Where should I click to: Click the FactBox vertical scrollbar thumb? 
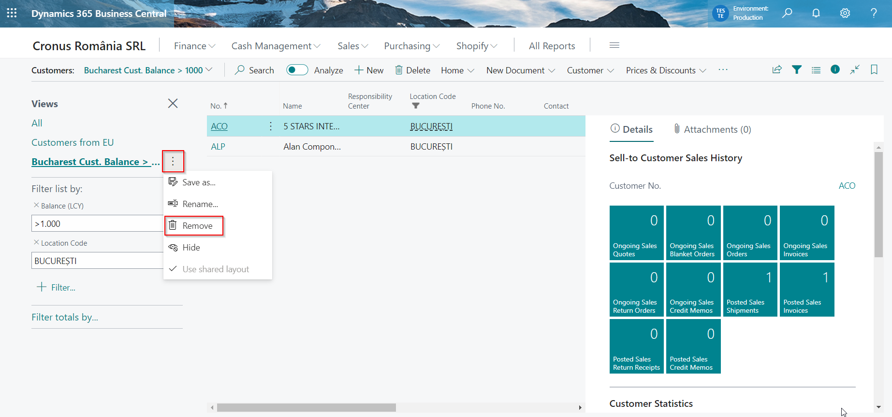click(878, 204)
